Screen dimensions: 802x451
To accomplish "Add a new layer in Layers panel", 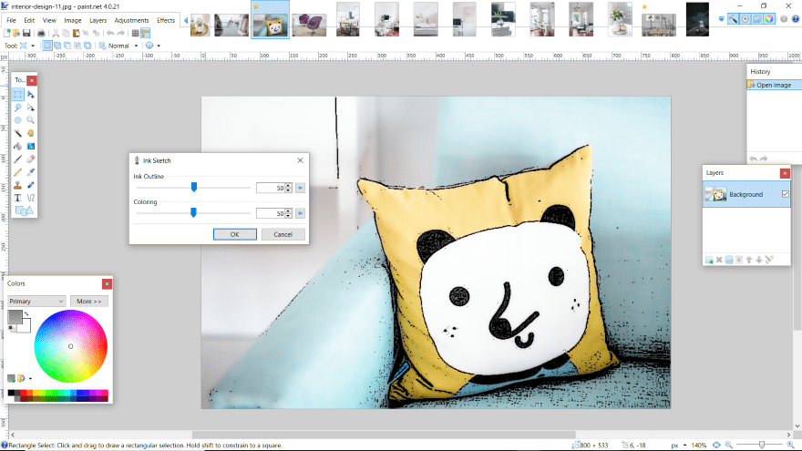I will coord(708,260).
